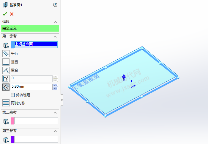The width and height of the screenshot is (208, 144).
Task: Collapse the 信息 section
Action: click(x=55, y=22)
